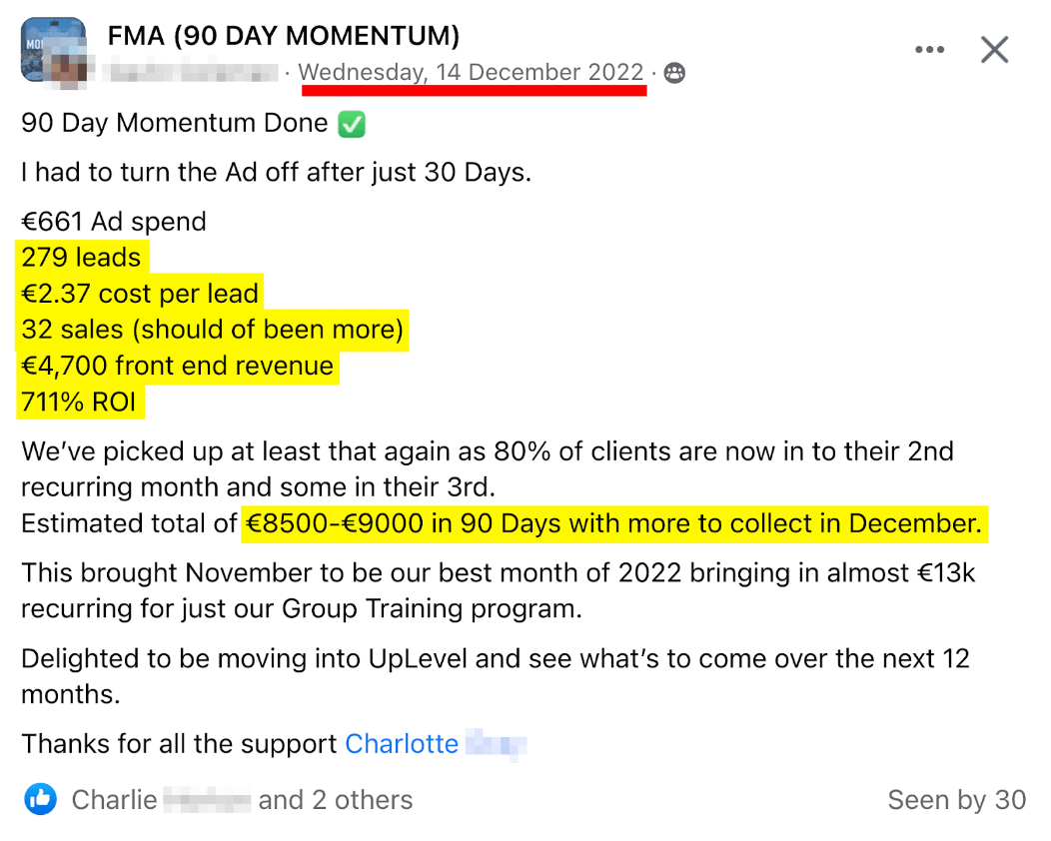Click the "€661 Ad spend" line
This screenshot has width=1051, height=841.
tap(114, 222)
